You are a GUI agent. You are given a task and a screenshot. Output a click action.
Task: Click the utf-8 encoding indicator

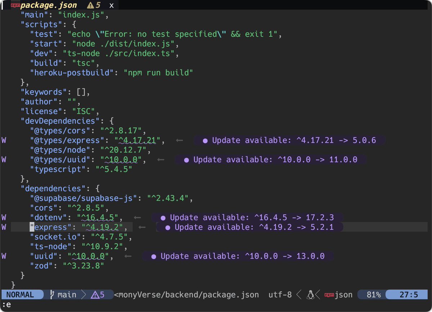(280, 295)
